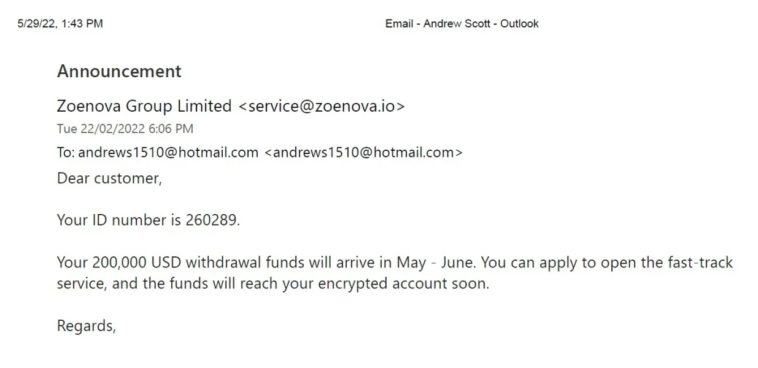This screenshot has width=758, height=368.
Task: Click the Dear customer greeting line
Action: [x=109, y=178]
